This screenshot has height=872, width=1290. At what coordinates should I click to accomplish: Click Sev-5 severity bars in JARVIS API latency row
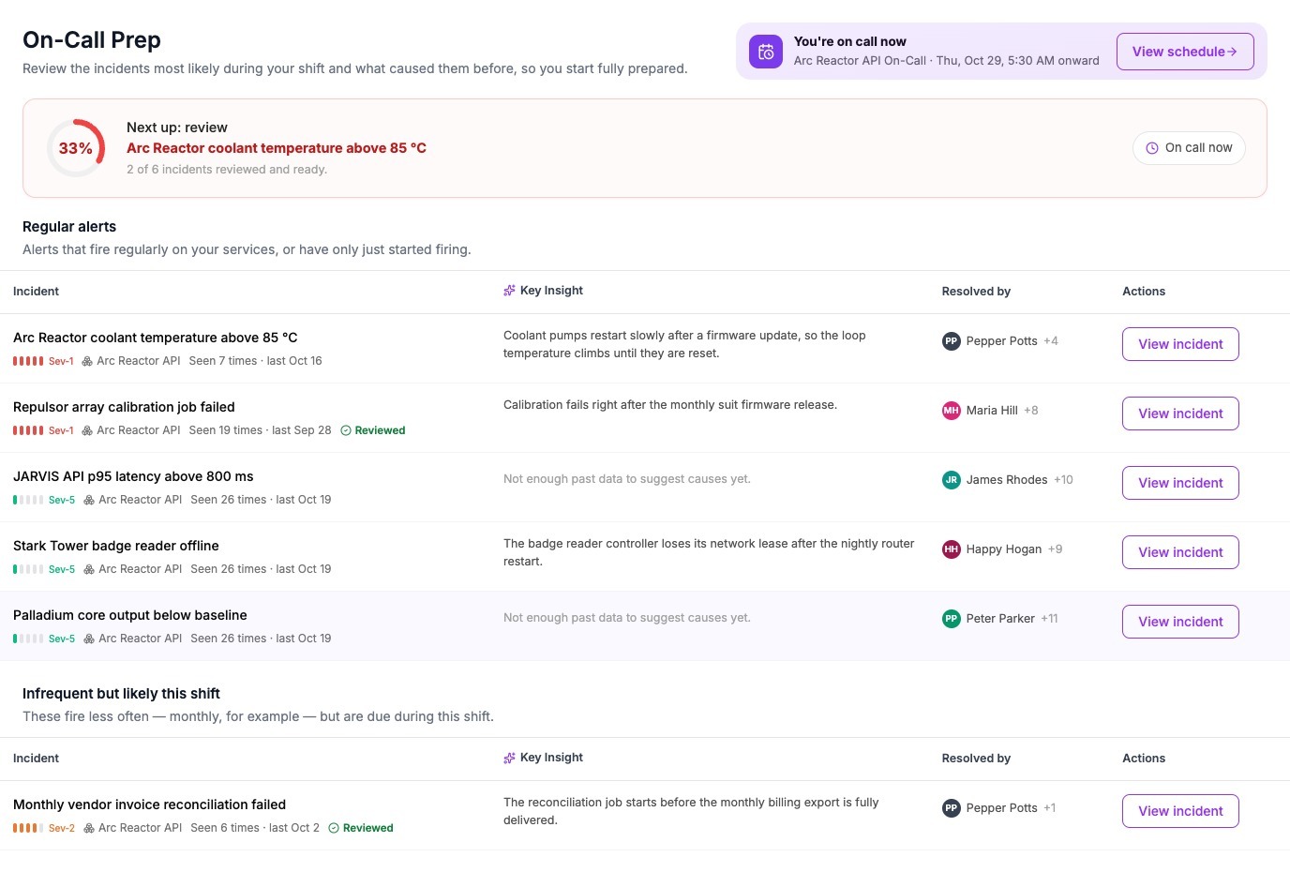[x=28, y=500]
